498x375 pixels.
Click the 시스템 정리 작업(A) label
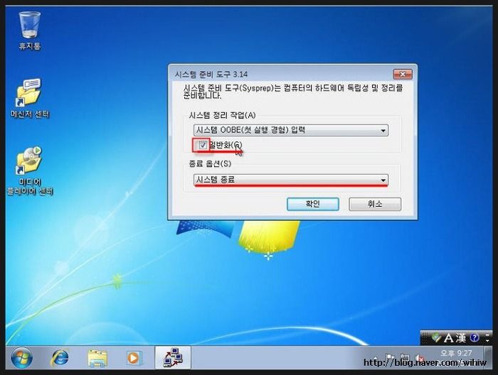[222, 115]
